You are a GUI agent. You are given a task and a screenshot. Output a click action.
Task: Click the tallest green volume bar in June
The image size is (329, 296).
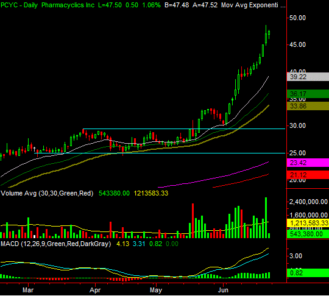(x=266, y=217)
